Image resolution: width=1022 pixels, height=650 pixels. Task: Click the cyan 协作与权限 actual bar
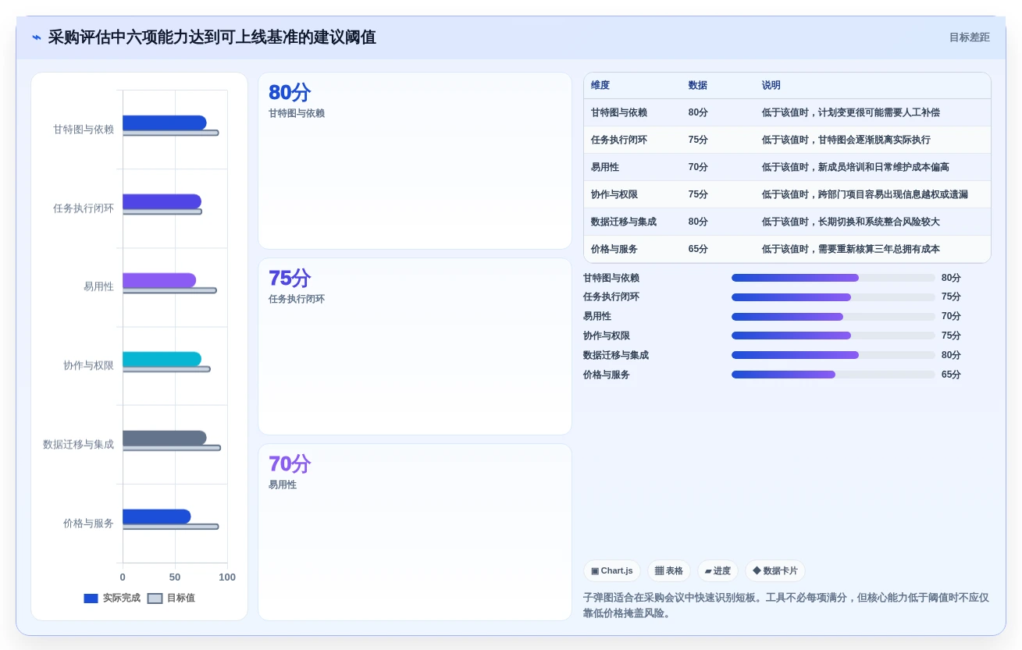[x=162, y=359]
